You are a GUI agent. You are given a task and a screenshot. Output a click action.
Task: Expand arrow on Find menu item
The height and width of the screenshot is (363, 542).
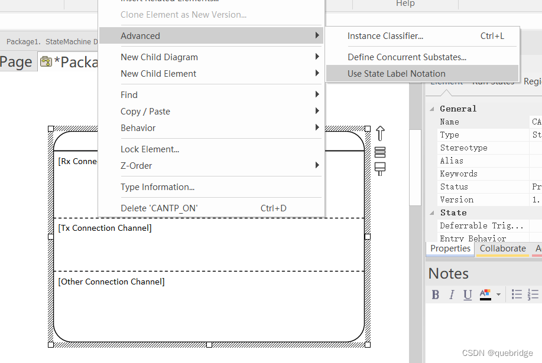point(317,94)
